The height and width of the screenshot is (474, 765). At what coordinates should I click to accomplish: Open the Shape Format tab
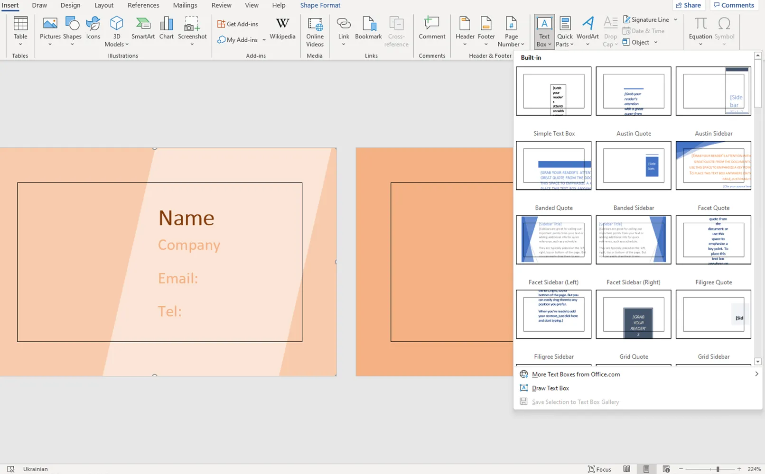[x=320, y=5]
